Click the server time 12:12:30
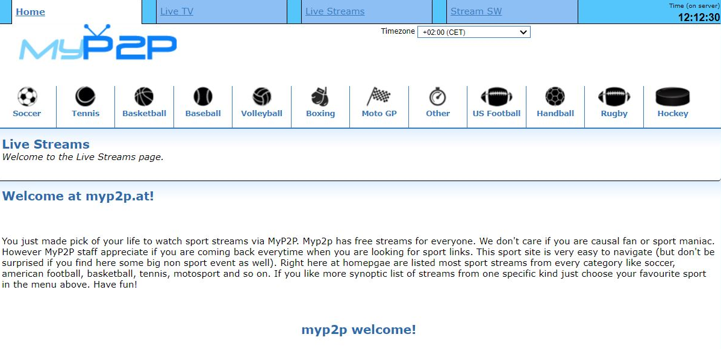Viewport: 721px width, 349px height. 699,17
